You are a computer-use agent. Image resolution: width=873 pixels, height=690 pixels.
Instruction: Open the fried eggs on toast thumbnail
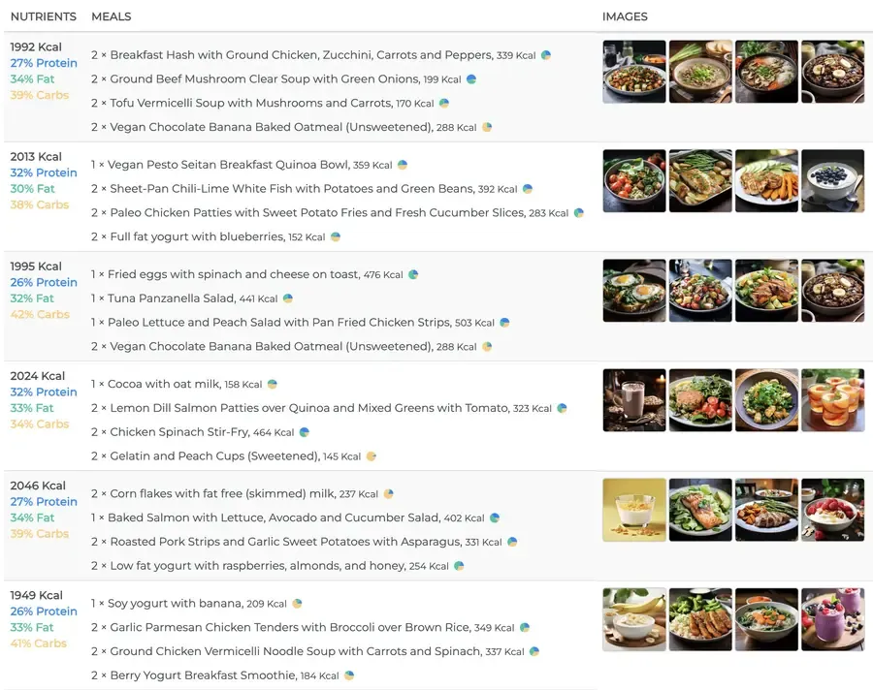634,291
